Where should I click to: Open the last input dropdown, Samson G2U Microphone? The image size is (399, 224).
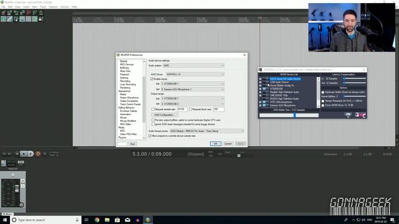click(193, 90)
